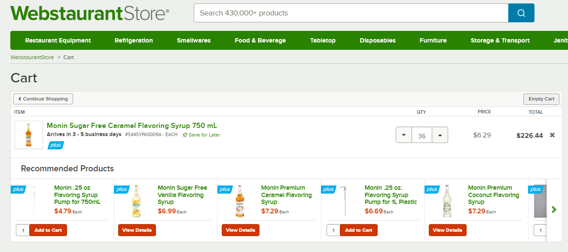The height and width of the screenshot is (252, 568).
Task: Click plus badge on 1L Plastic pump card
Action: (329, 189)
